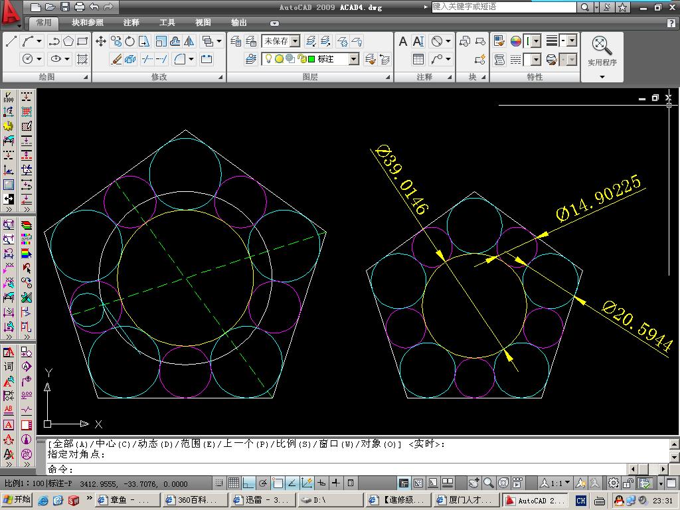The height and width of the screenshot is (510, 680).
Task: Toggle Lineweight display in status bar
Action: tap(336, 483)
